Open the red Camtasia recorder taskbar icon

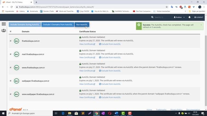(130, 113)
